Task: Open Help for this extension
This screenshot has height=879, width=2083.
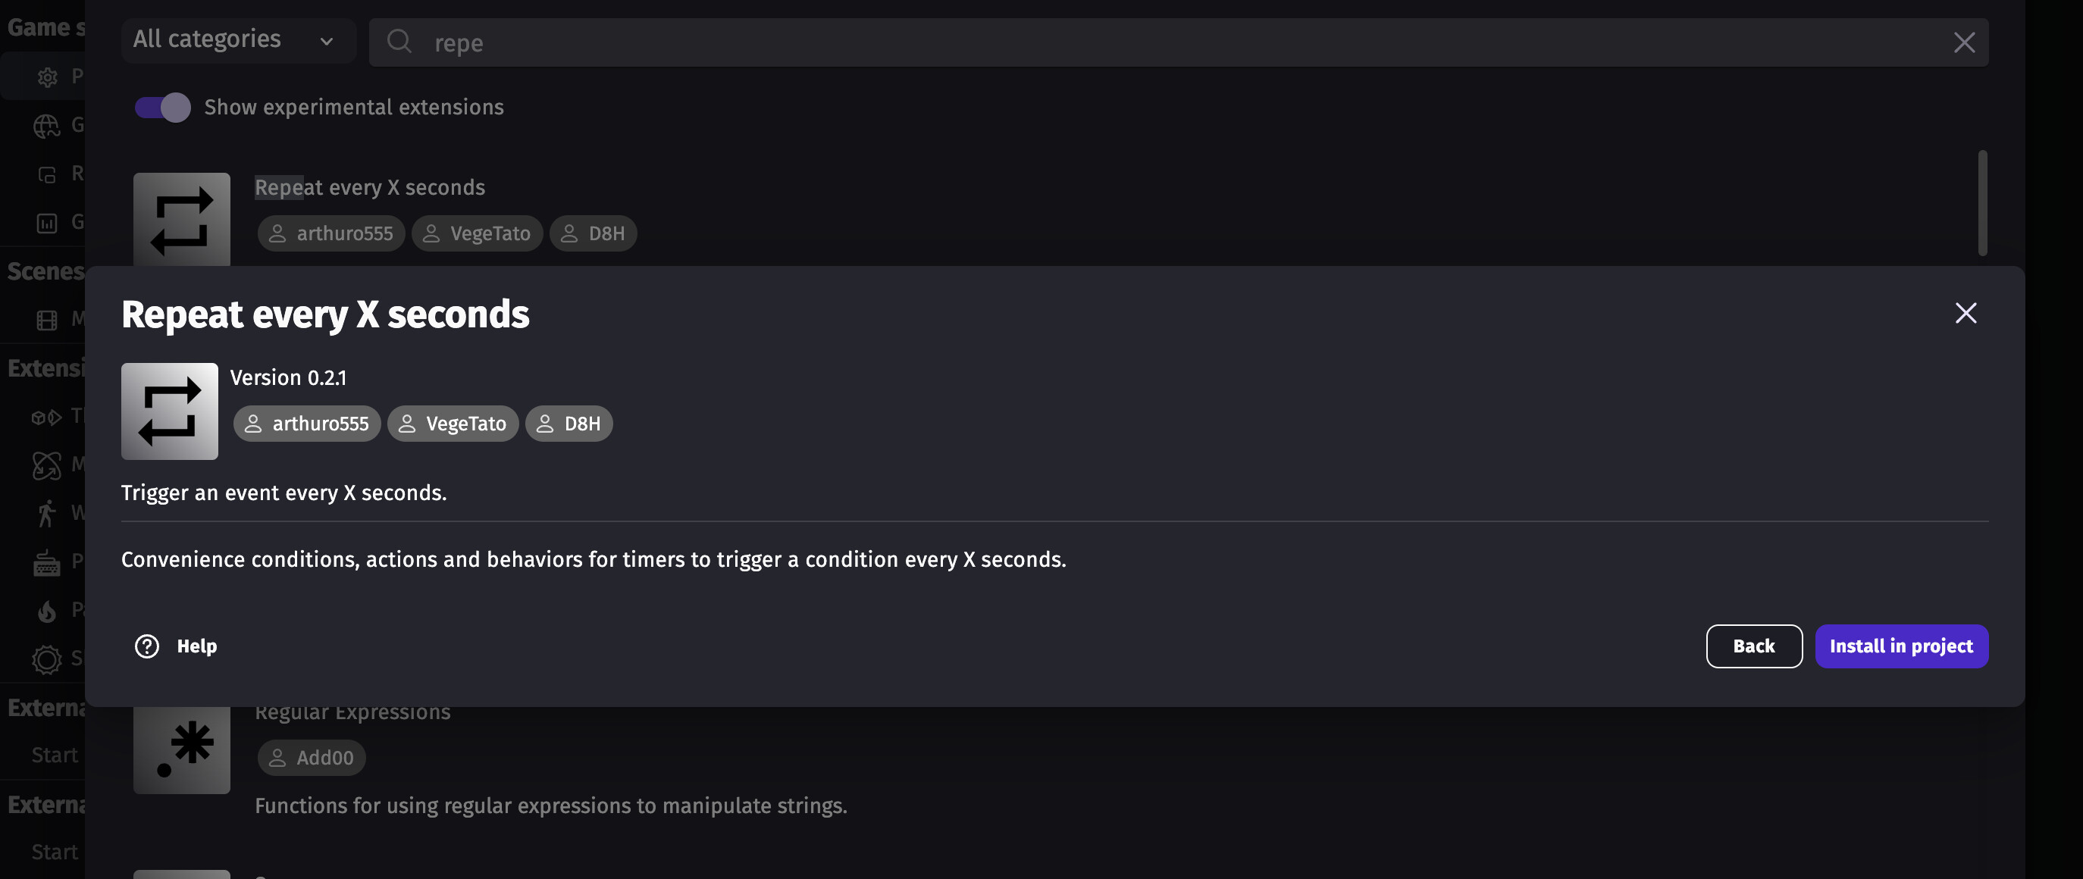Action: [177, 646]
